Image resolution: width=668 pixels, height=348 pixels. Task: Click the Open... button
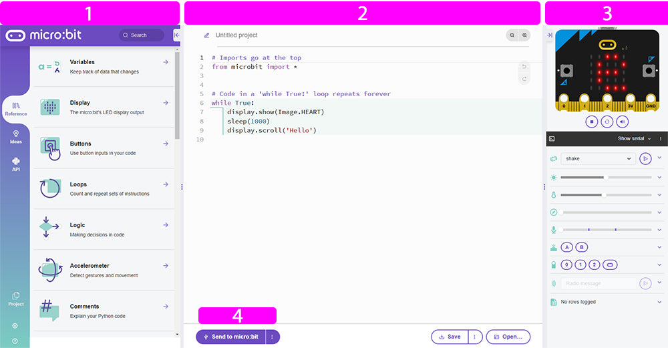pos(508,337)
